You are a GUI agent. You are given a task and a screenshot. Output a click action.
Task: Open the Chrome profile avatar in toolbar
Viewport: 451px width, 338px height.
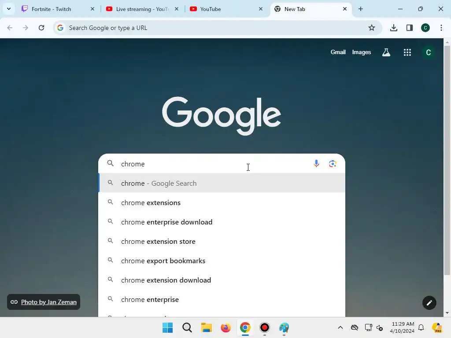pos(425,28)
